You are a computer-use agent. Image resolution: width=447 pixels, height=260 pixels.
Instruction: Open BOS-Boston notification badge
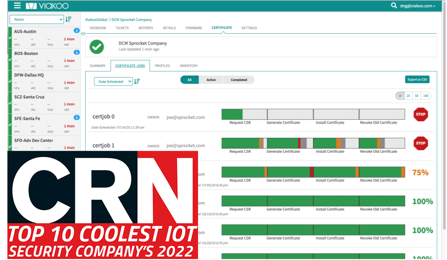[x=76, y=52]
